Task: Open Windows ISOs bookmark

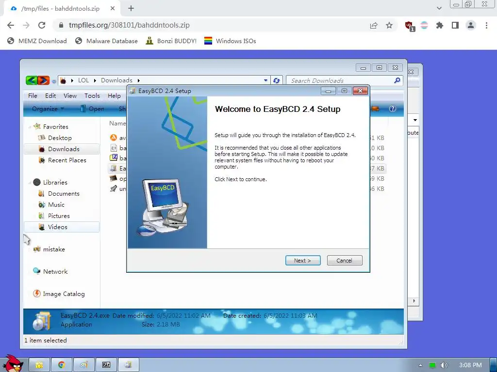Action: pyautogui.click(x=230, y=41)
